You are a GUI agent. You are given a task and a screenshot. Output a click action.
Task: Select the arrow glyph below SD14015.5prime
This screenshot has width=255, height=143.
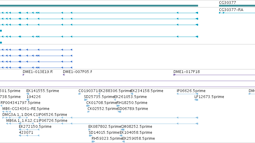click(90, 136)
